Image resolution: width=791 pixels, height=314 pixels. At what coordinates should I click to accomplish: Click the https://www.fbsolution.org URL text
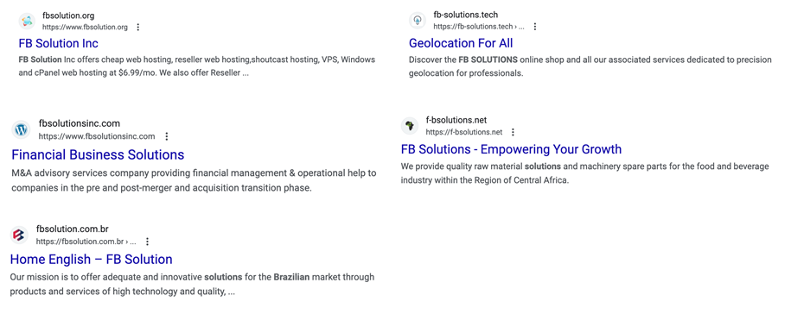click(x=85, y=28)
